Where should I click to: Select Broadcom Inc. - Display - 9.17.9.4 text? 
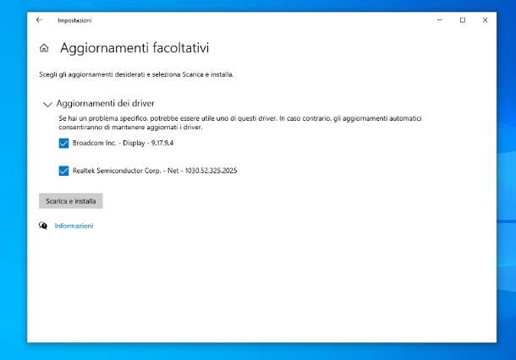click(x=123, y=143)
